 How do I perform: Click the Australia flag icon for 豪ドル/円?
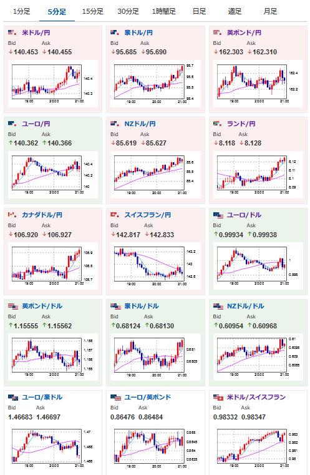tap(115, 32)
